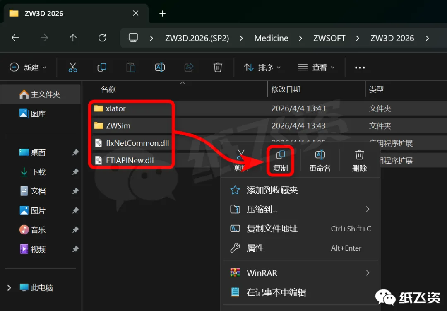Select the flxNetCommon.dll file
This screenshot has width=447, height=311.
[132, 143]
